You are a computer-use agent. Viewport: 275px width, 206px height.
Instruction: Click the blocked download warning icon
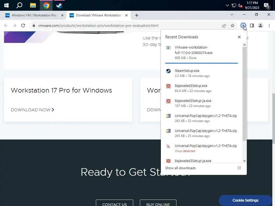point(168,146)
